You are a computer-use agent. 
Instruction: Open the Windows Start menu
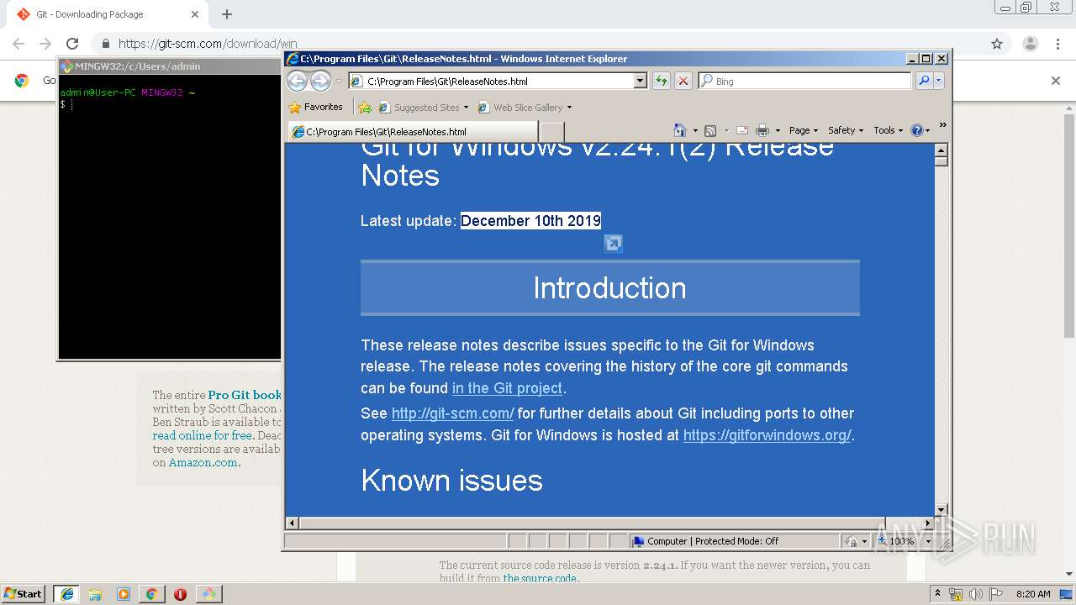pyautogui.click(x=24, y=593)
